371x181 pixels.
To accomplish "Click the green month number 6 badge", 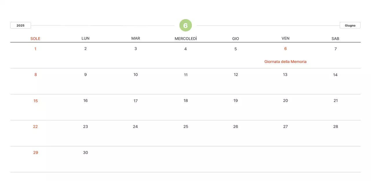I will pyautogui.click(x=185, y=25).
